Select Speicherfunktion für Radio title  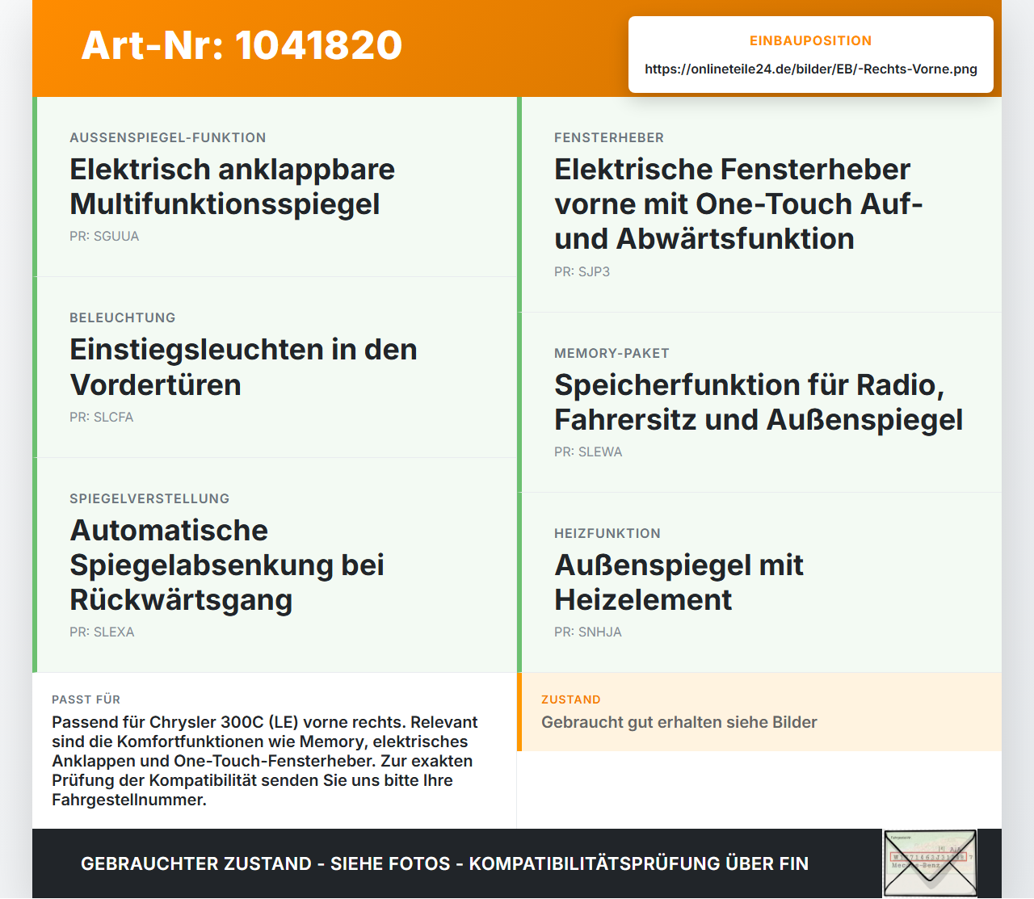click(759, 402)
